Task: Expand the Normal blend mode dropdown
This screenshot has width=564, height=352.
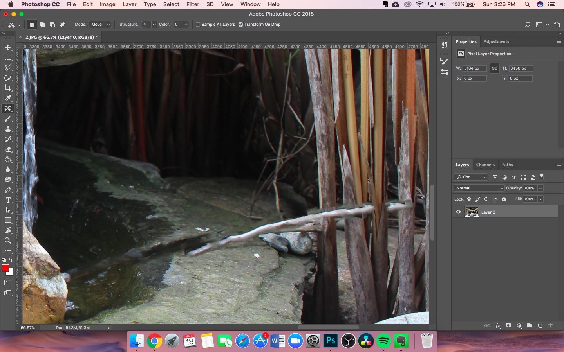Action: [x=479, y=188]
